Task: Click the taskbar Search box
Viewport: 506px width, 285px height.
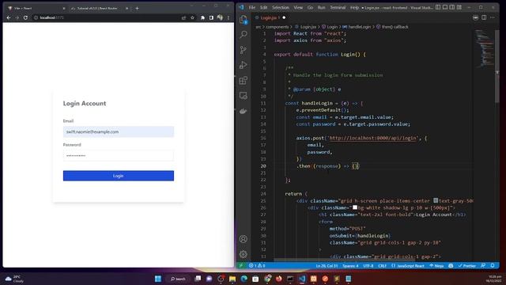Action: (x=178, y=279)
